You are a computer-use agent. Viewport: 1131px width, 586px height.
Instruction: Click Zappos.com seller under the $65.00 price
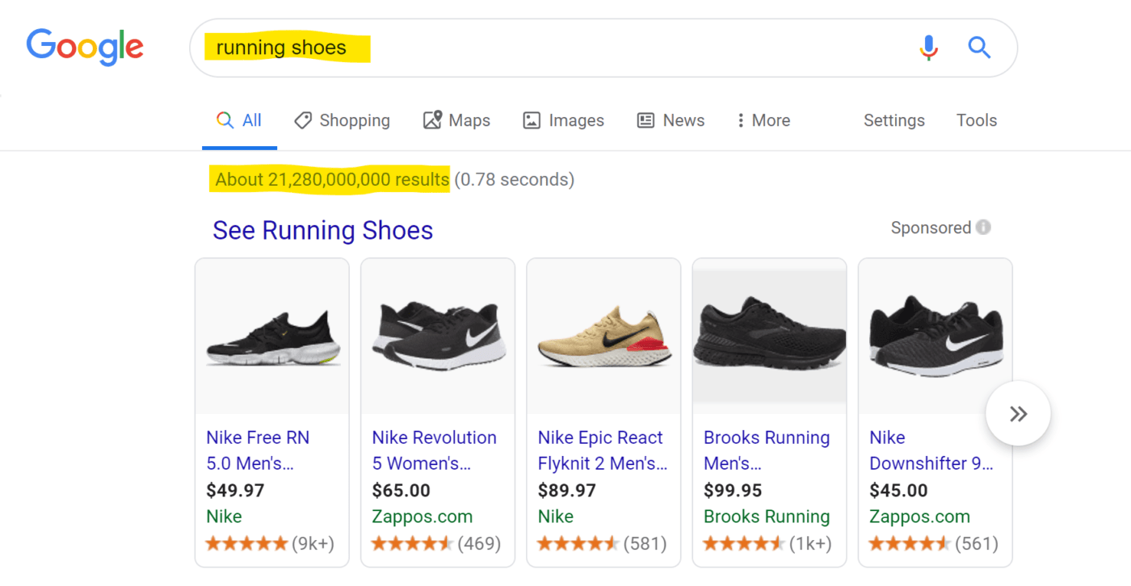coord(422,517)
